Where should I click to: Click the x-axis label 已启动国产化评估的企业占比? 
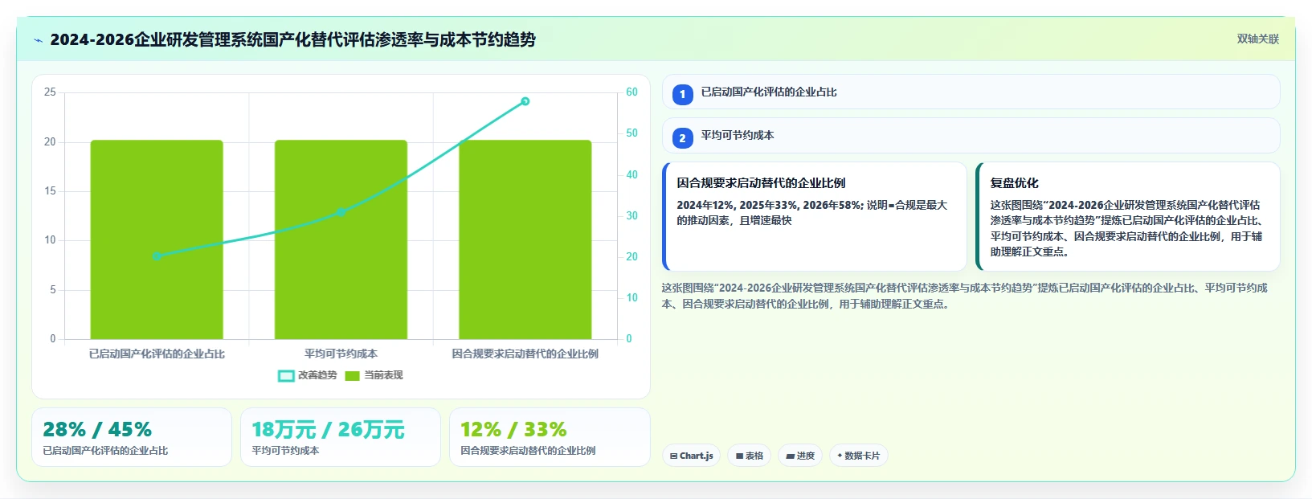pos(157,354)
